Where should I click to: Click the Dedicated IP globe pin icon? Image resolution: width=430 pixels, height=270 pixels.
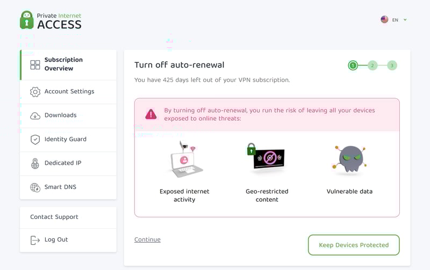click(x=35, y=164)
